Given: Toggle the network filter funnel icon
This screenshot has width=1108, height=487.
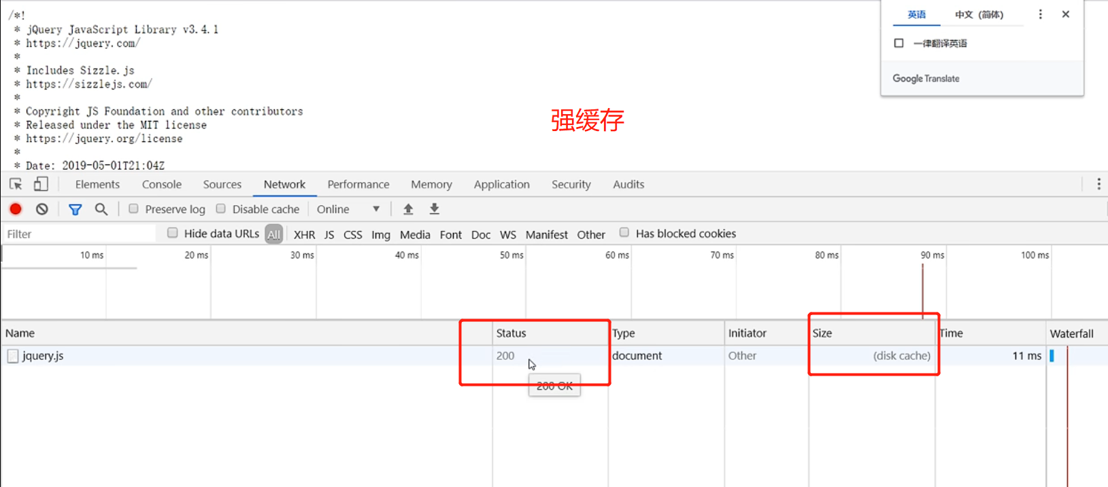Looking at the screenshot, I should coord(75,209).
